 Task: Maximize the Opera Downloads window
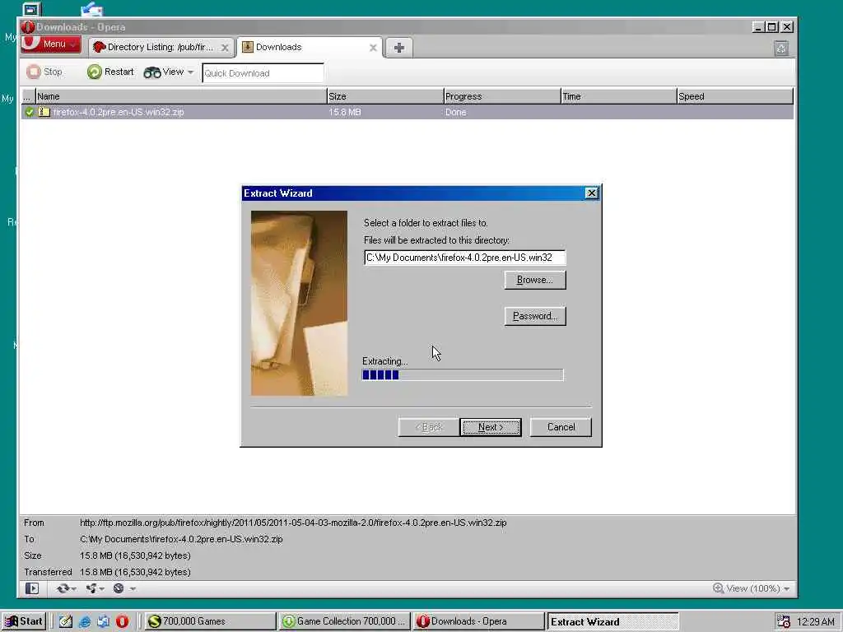click(772, 27)
